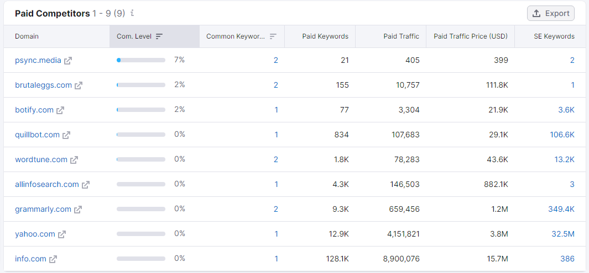
Task: Click the Com. Level column header label
Action: click(134, 36)
